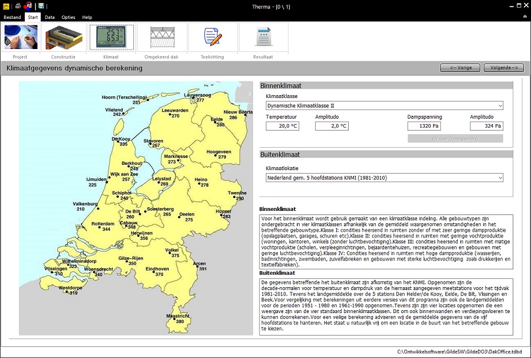
Task: Collapse the ribbon with the small arrow
Action: click(x=525, y=17)
